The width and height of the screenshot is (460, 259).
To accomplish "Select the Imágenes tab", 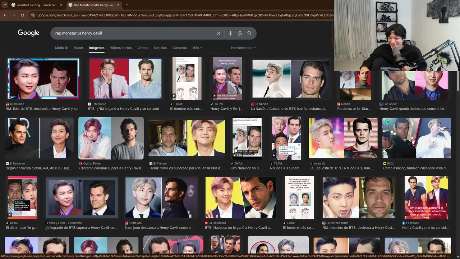I will coord(97,48).
